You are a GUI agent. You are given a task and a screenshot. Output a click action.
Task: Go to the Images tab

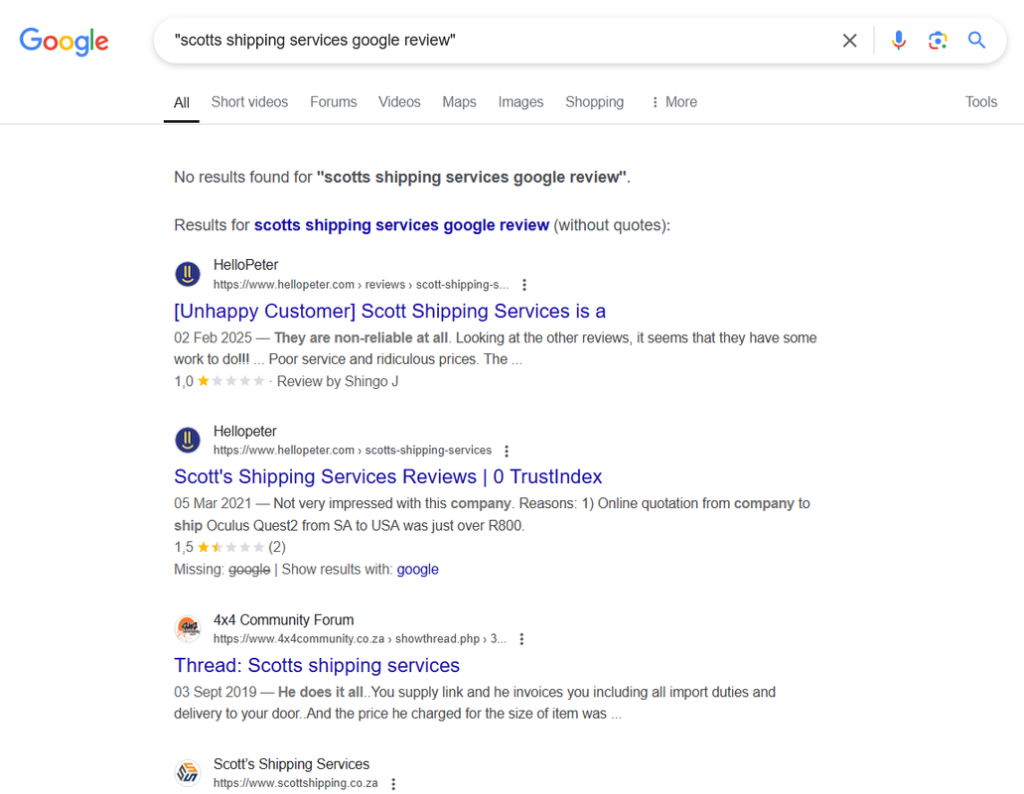(520, 102)
